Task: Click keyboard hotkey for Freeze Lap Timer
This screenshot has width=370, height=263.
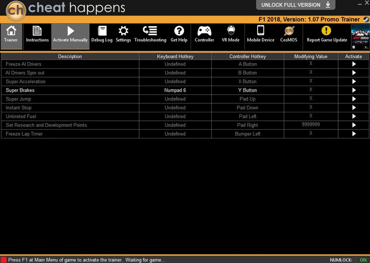Action: point(175,134)
